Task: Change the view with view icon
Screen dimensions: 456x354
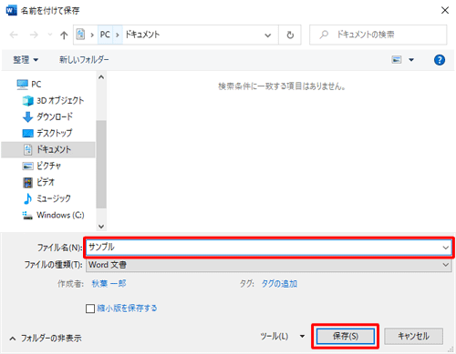Action: 397,60
